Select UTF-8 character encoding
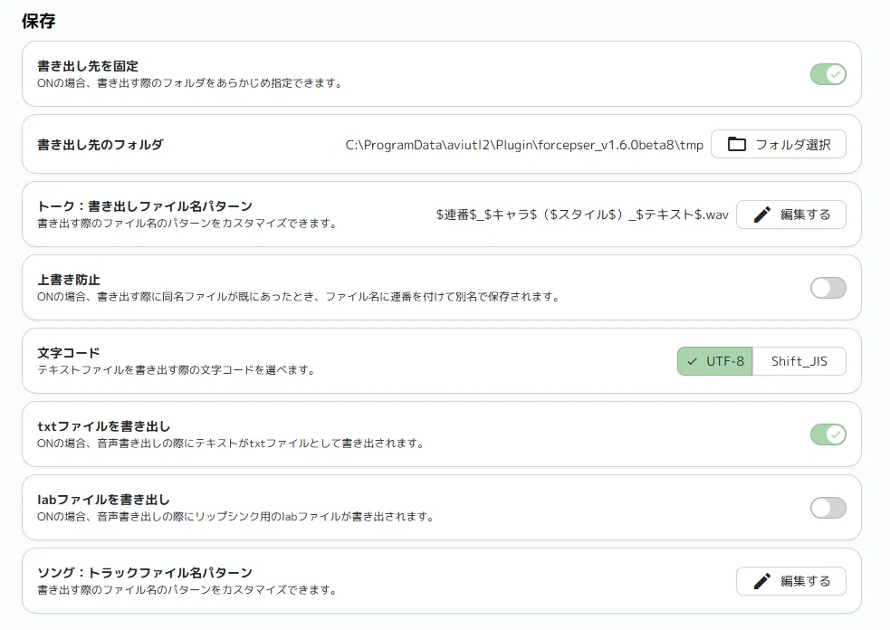Image resolution: width=890 pixels, height=630 pixels. point(715,361)
